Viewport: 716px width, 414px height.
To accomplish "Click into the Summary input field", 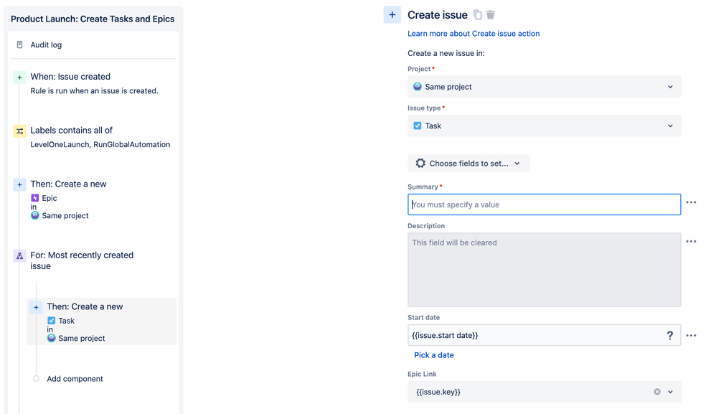I will click(544, 204).
